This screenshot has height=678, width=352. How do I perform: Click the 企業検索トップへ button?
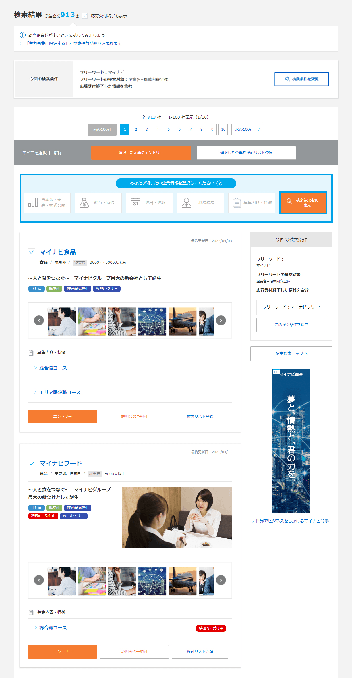coord(291,354)
